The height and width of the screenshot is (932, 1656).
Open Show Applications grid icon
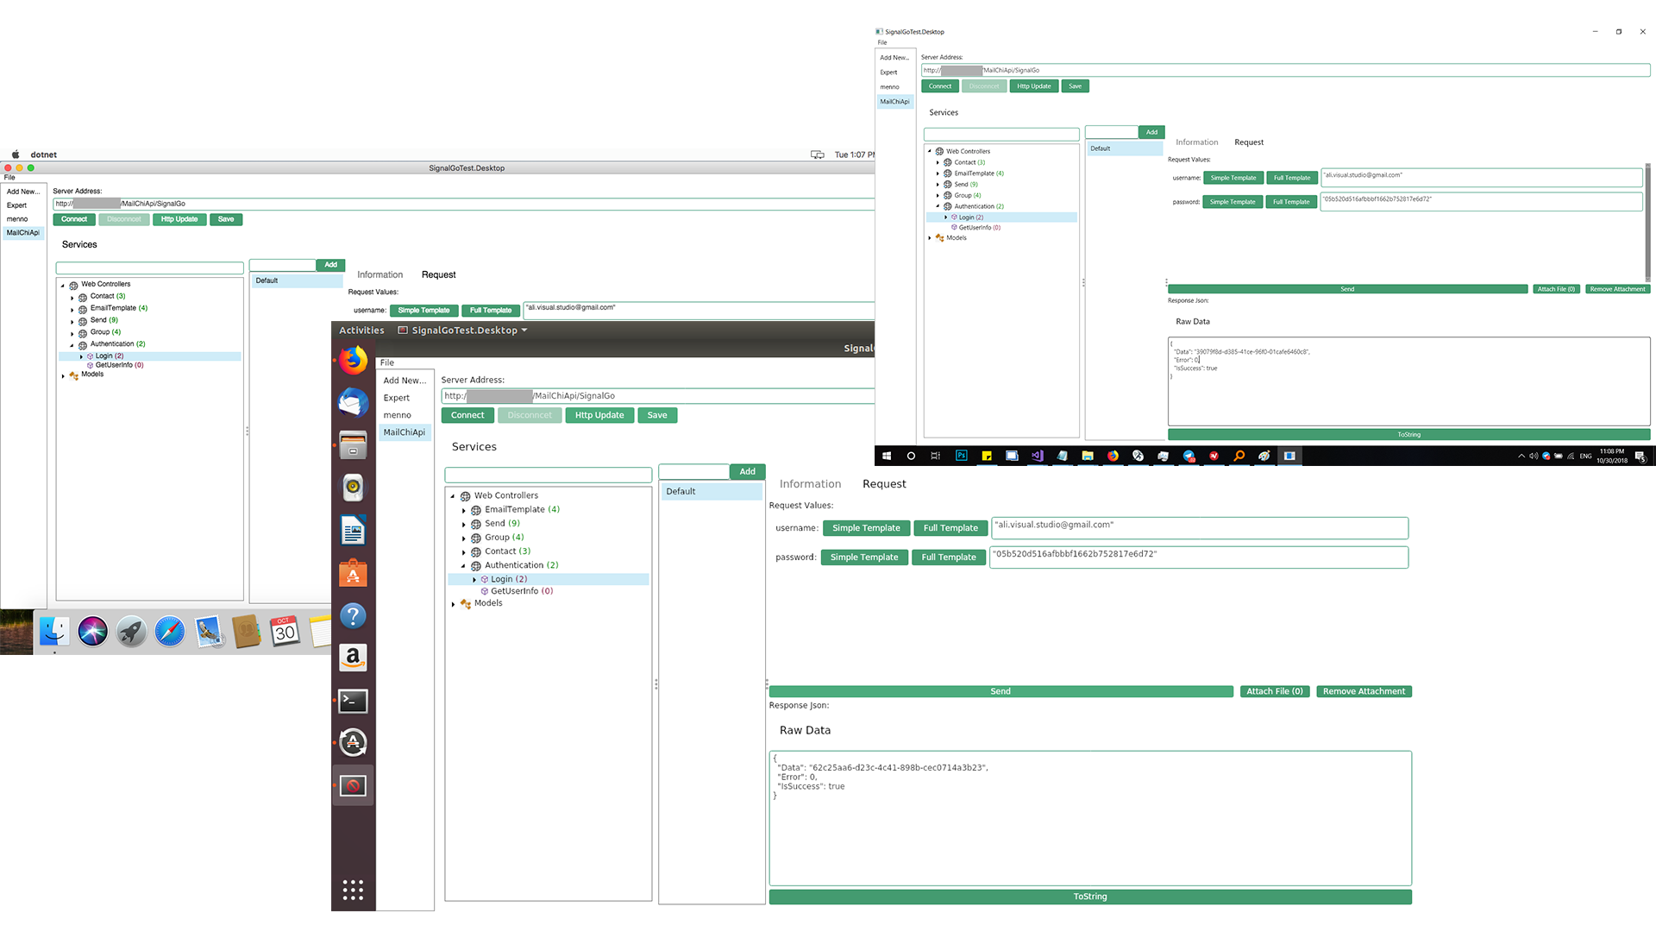click(353, 890)
